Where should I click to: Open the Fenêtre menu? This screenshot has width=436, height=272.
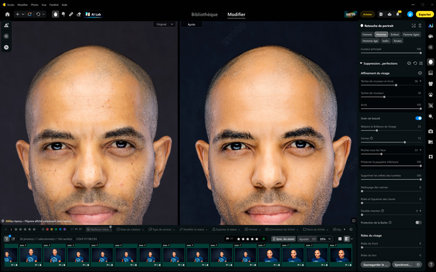click(x=54, y=5)
